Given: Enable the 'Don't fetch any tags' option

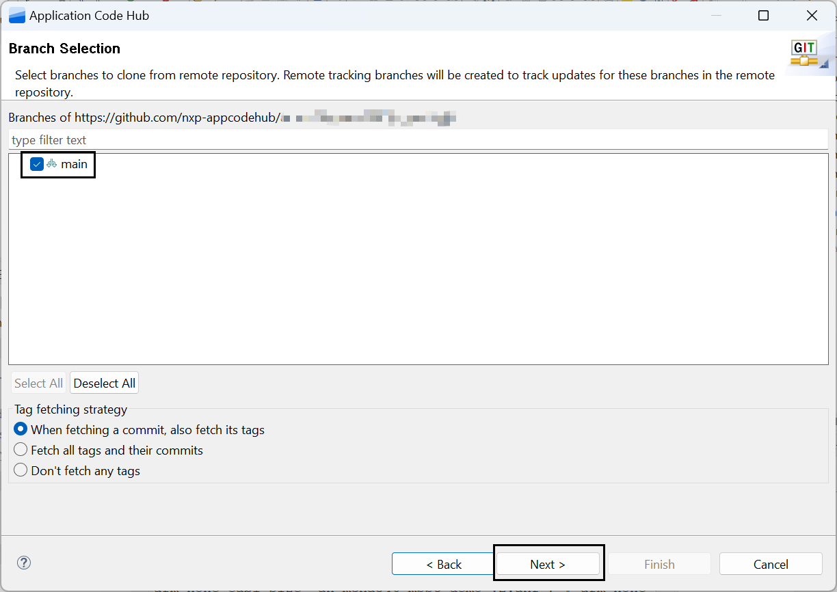Looking at the screenshot, I should click(21, 471).
